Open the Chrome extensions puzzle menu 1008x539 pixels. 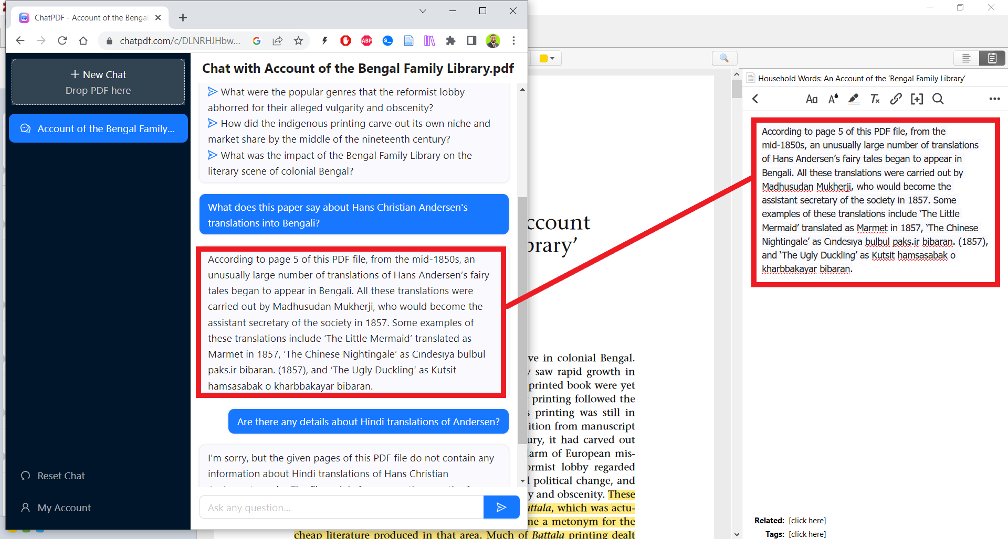click(x=450, y=41)
